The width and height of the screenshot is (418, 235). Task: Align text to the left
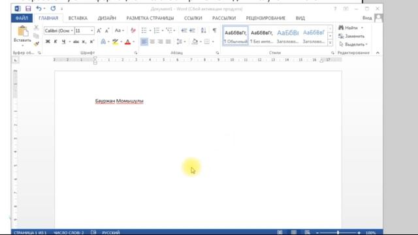coord(144,42)
